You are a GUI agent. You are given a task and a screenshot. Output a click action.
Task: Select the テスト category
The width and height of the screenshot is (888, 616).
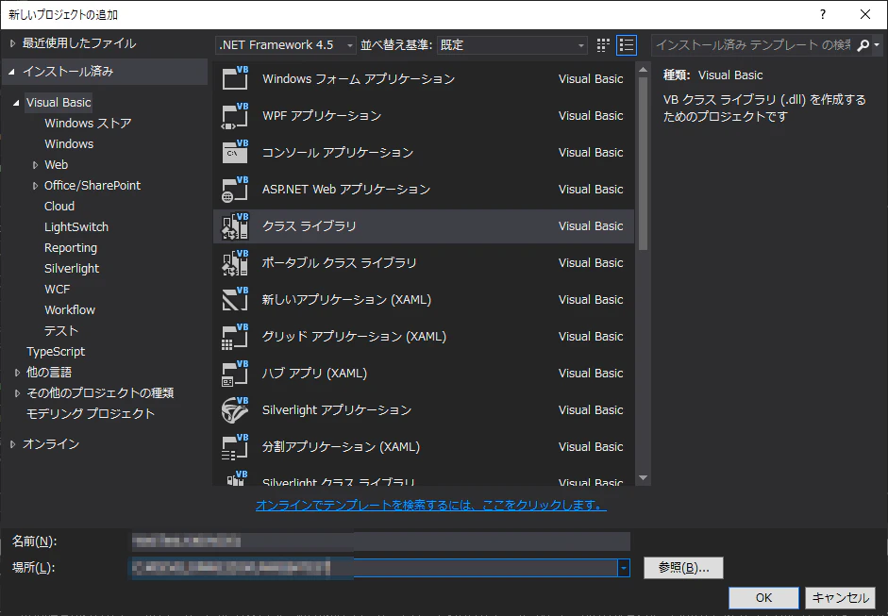61,331
